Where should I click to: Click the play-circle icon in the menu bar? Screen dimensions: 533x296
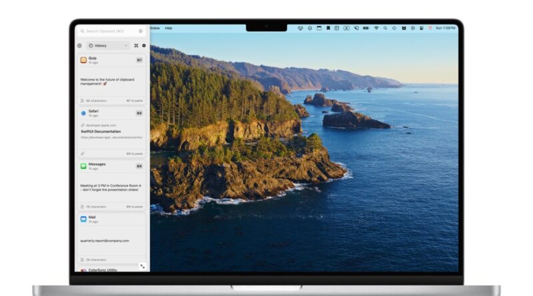coord(412,28)
